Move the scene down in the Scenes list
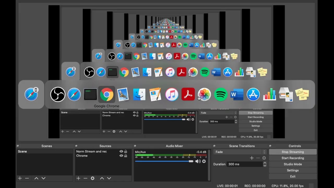 43,178
